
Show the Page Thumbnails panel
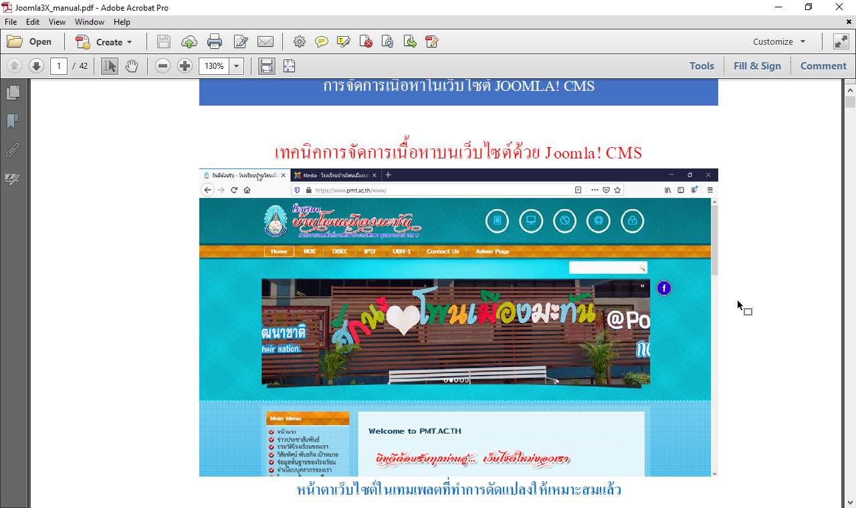pos(13,92)
